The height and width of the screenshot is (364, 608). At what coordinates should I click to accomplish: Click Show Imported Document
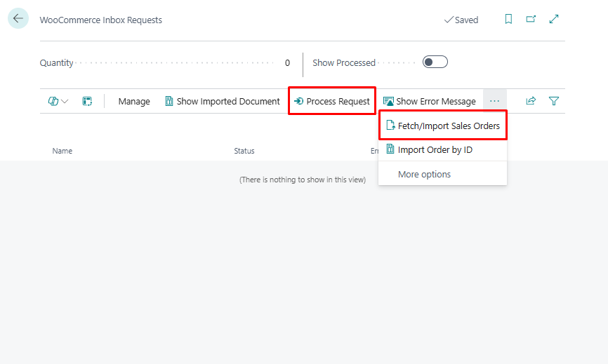[x=222, y=102]
